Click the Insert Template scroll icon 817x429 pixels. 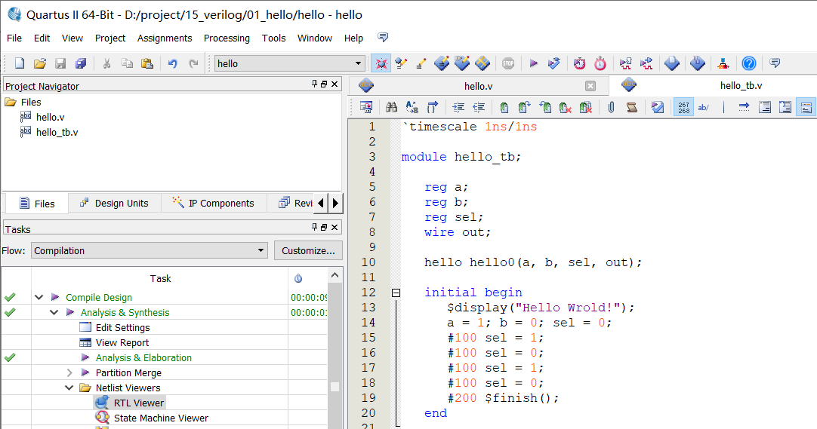coord(631,107)
